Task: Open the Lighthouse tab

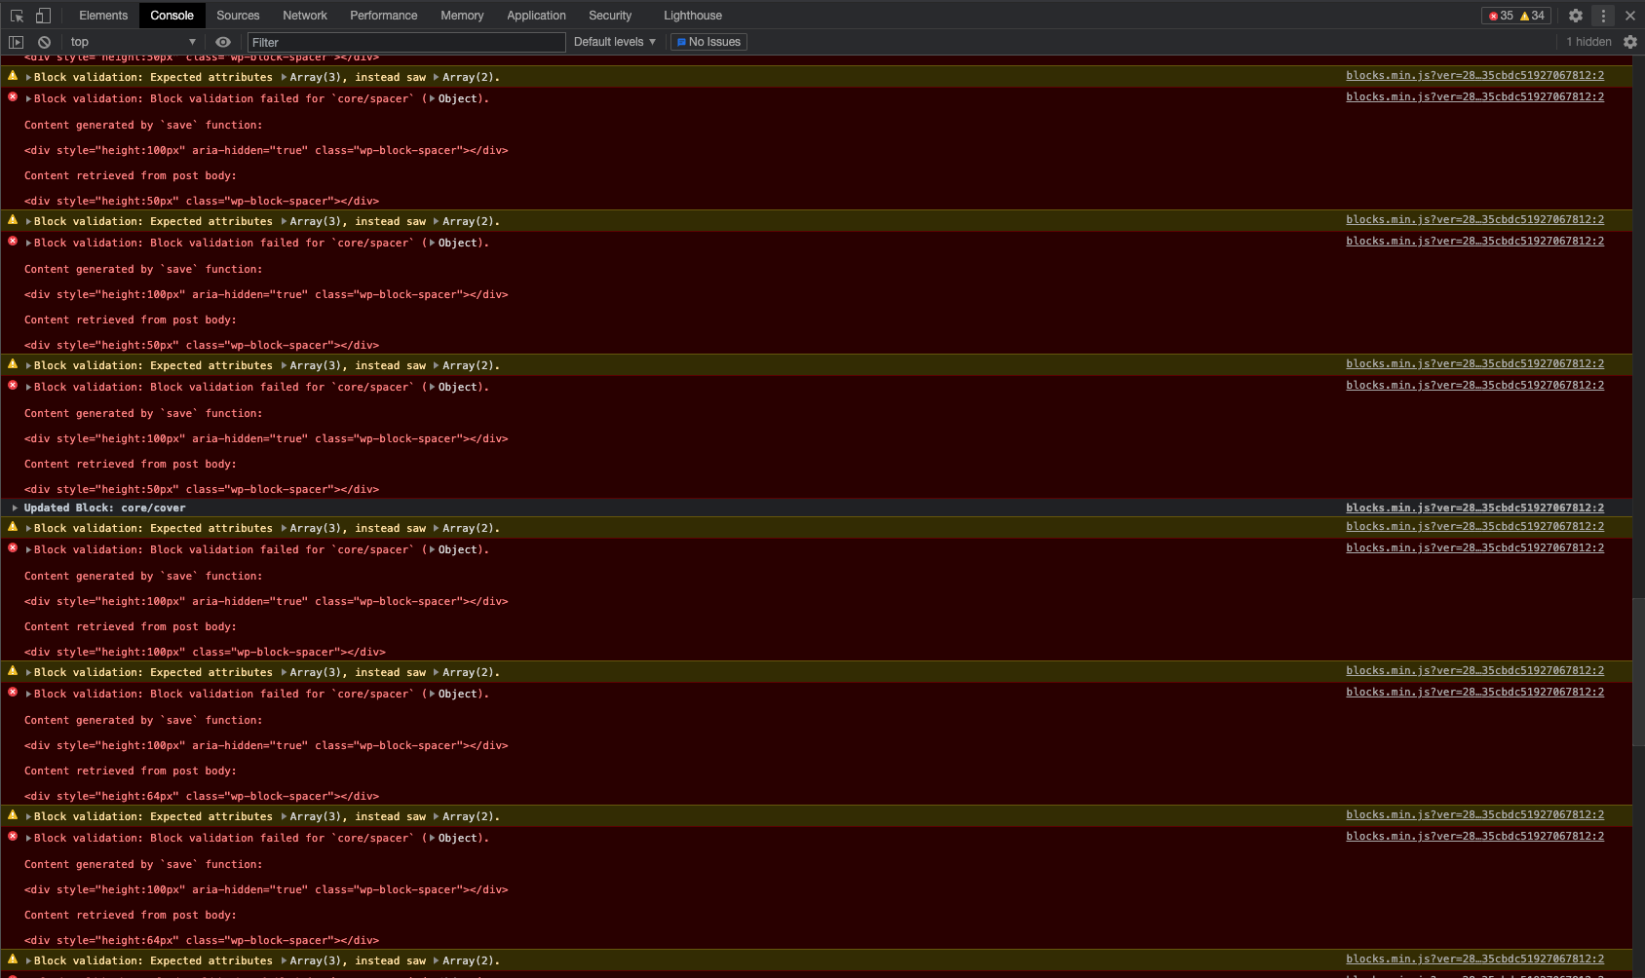Action: (x=693, y=16)
